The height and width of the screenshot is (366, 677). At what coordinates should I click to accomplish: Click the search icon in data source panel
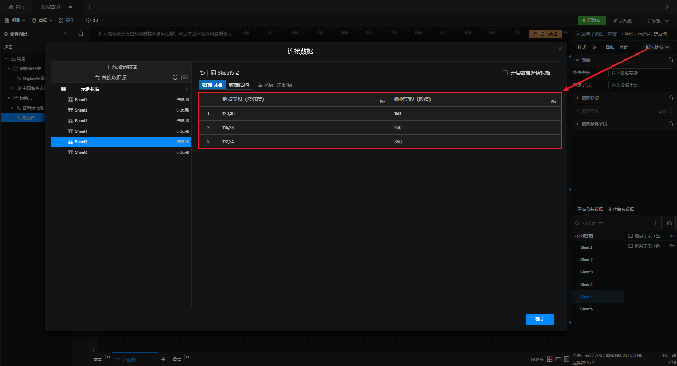[x=175, y=77]
